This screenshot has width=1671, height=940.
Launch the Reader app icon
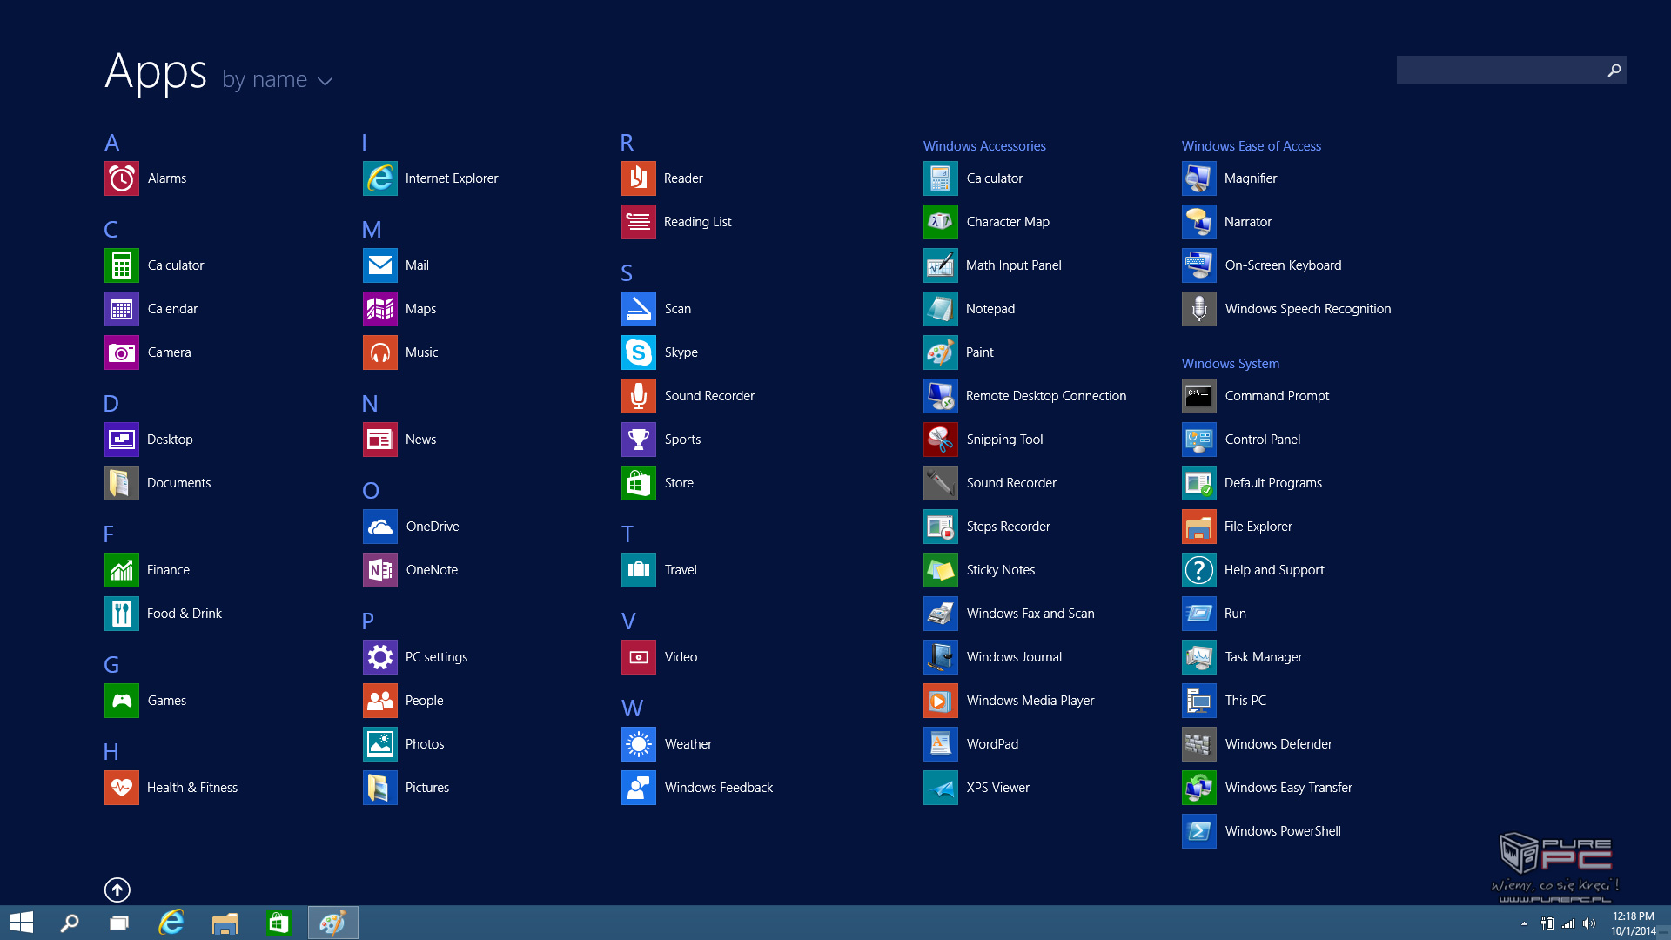(x=639, y=178)
